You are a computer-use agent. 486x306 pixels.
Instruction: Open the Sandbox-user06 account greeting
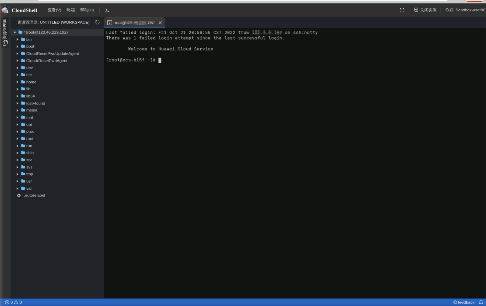(x=465, y=10)
